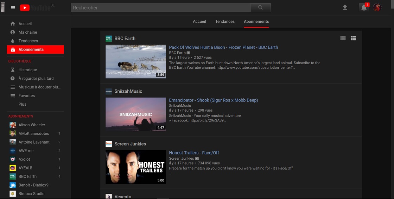Open Historique in the sidebar
Viewport: 394px width, 199px height.
point(27,70)
